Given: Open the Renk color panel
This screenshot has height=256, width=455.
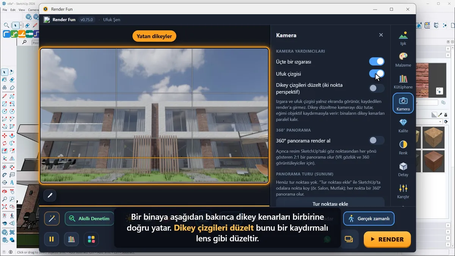Looking at the screenshot, I should pos(403,148).
